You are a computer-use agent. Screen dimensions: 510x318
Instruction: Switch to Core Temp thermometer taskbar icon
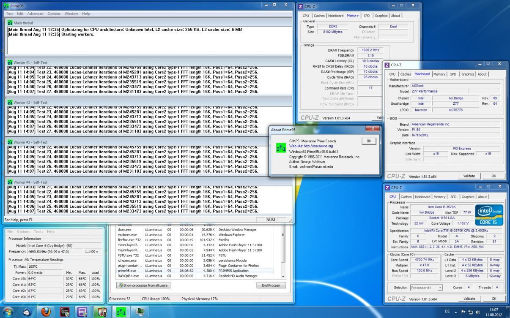(103, 311)
